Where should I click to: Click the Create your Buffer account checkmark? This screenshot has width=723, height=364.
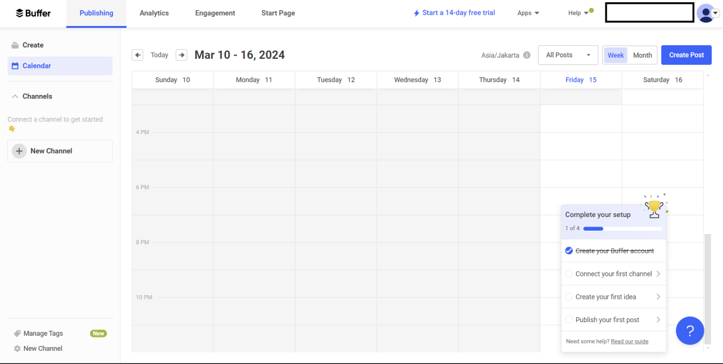coord(569,251)
